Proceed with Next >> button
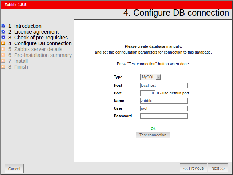The image size is (233, 175). (218, 168)
